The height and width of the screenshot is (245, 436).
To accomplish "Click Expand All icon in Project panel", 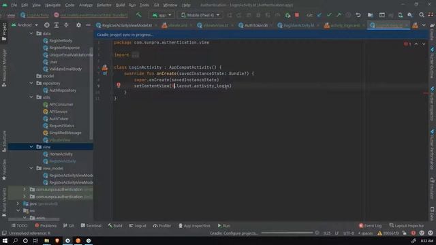I will pyautogui.click(x=57, y=25).
